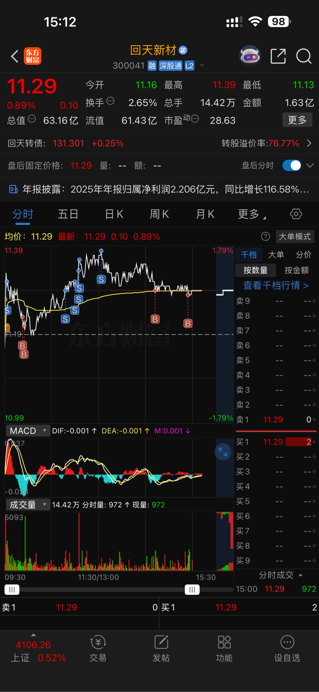Click the right timeline range slider handle

[192, 589]
